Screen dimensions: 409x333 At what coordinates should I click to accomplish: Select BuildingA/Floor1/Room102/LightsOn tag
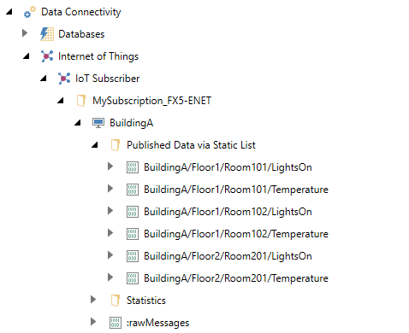click(228, 212)
